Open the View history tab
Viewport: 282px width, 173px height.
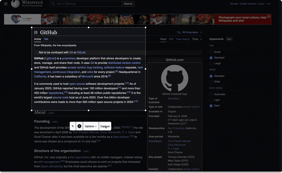point(183,39)
